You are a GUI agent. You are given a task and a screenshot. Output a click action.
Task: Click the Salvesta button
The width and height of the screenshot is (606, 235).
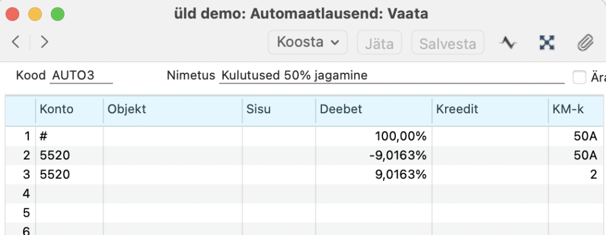[x=447, y=43]
